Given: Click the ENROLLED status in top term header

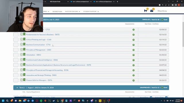Looking at the screenshot, I should click(x=146, y=20).
